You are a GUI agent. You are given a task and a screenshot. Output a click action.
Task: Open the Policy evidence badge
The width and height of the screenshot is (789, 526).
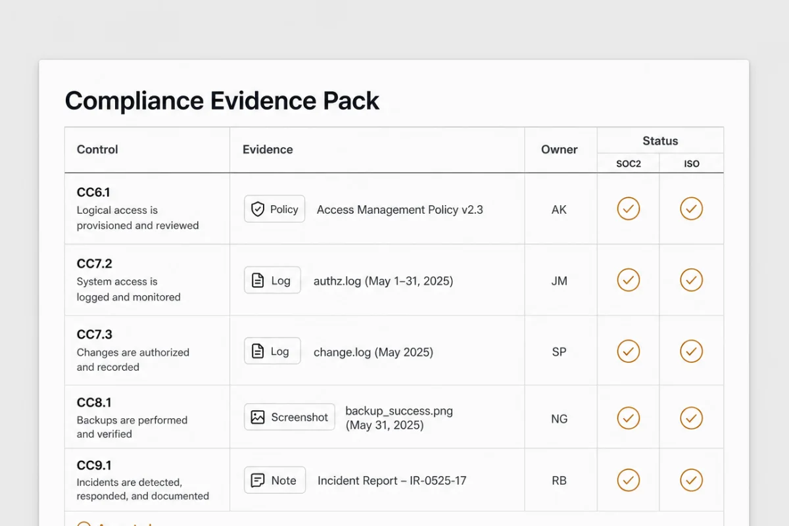[275, 209]
